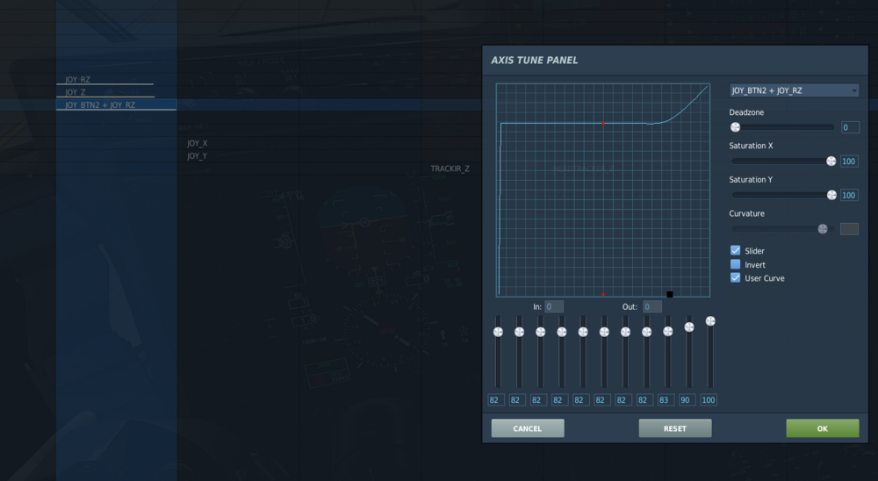Toggle the Slider checkbox
Screen dimensions: 878x481
pos(735,250)
